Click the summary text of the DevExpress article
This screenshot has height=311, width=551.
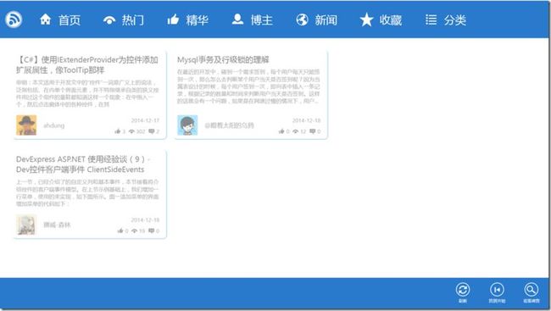pyautogui.click(x=87, y=192)
